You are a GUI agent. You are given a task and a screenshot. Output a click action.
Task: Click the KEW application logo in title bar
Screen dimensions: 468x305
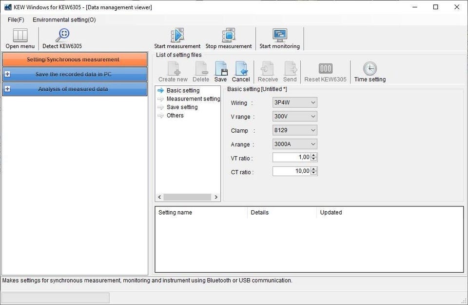(x=8, y=7)
